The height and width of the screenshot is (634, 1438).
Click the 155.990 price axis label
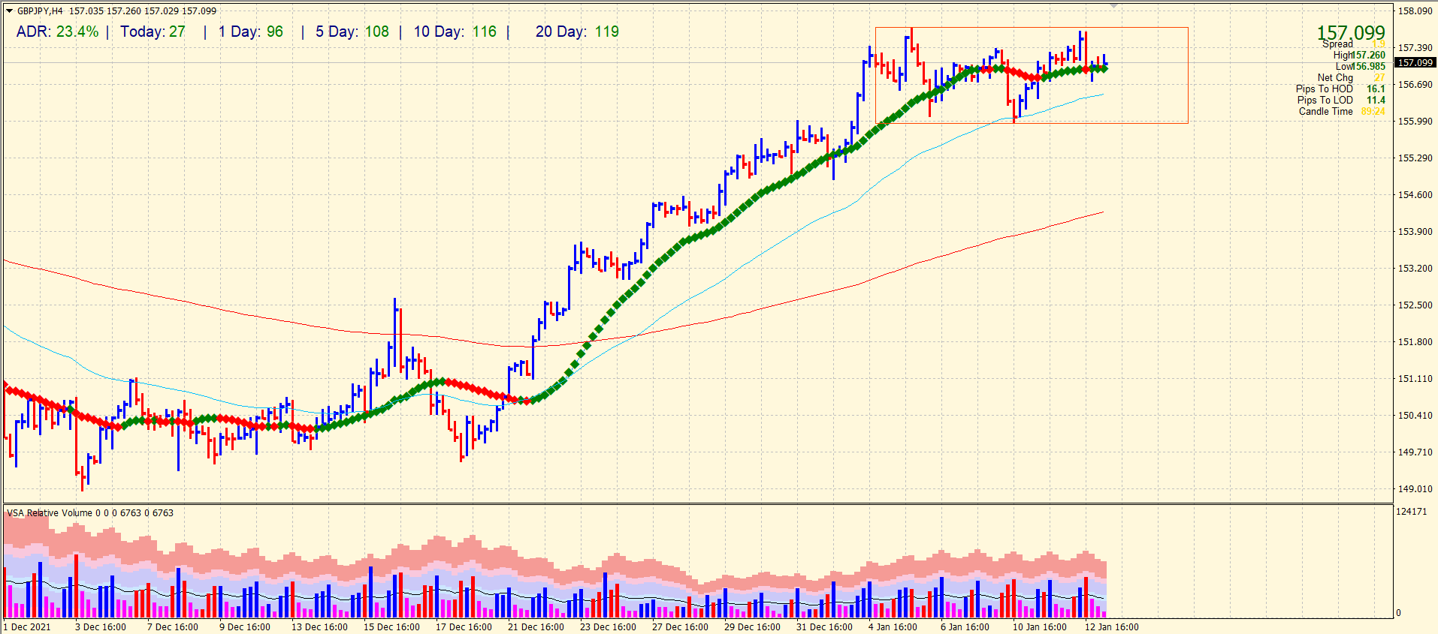coord(1415,121)
